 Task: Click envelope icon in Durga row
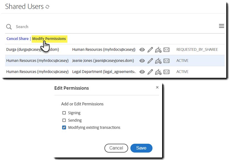click(166, 50)
